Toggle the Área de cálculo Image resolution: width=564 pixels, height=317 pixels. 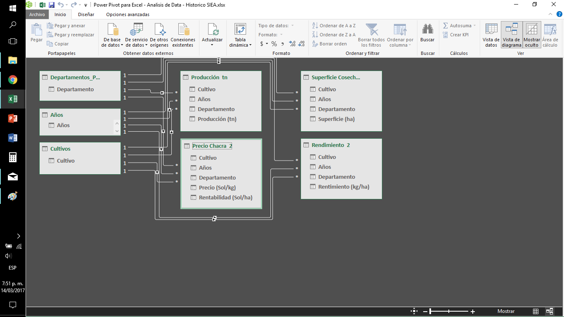pyautogui.click(x=550, y=35)
